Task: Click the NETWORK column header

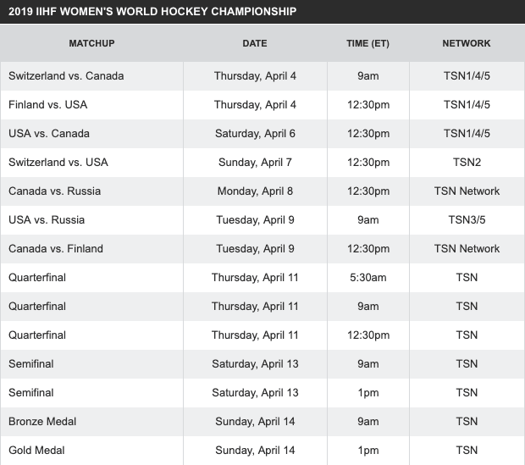Action: click(x=467, y=43)
